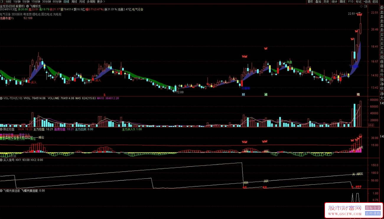Click the 现 entry in the right sidebar
Viewport: 384px width, 219px height.
[x=381, y=57]
